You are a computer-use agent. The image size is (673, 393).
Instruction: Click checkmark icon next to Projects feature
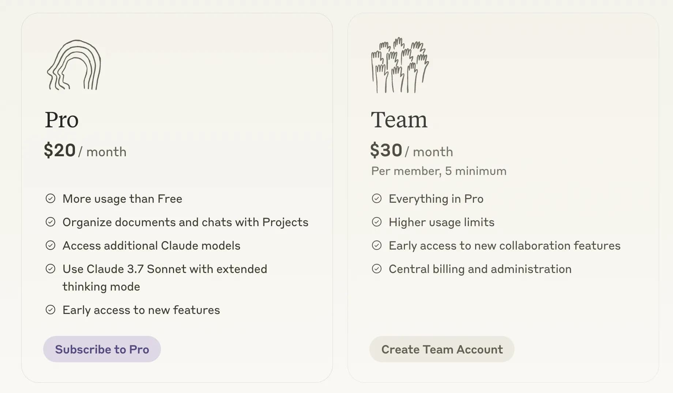(x=50, y=222)
